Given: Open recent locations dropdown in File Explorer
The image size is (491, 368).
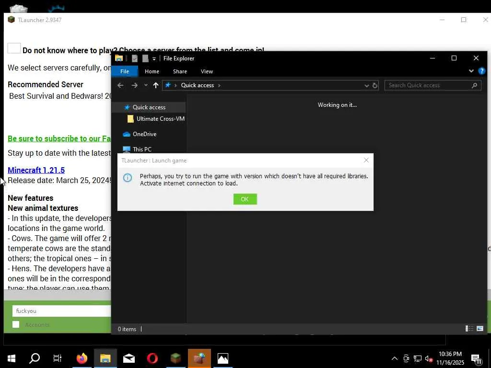Looking at the screenshot, I should click(146, 85).
